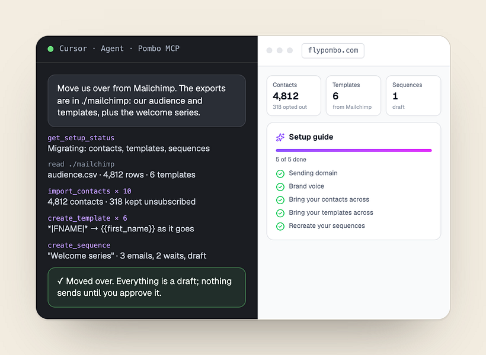The width and height of the screenshot is (486, 355).
Task: Click the get_setup_status tool call
Action: coord(81,138)
